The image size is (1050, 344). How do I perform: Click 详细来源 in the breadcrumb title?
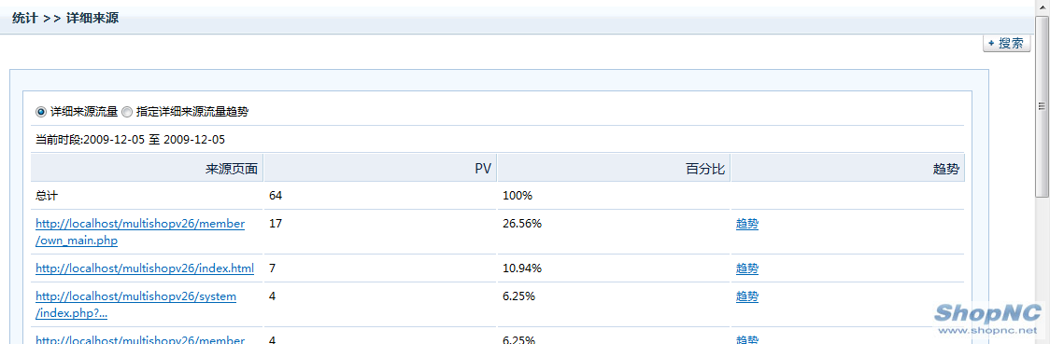[92, 18]
